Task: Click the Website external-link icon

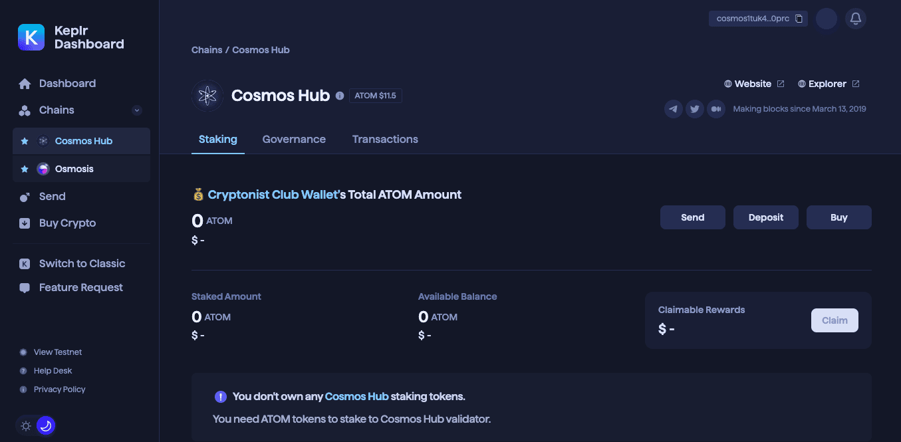Action: pos(781,84)
